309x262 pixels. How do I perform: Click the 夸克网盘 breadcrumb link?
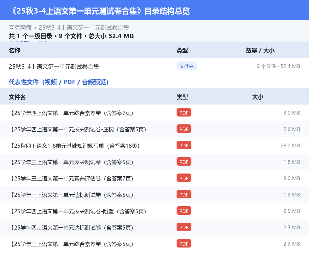click(20, 28)
